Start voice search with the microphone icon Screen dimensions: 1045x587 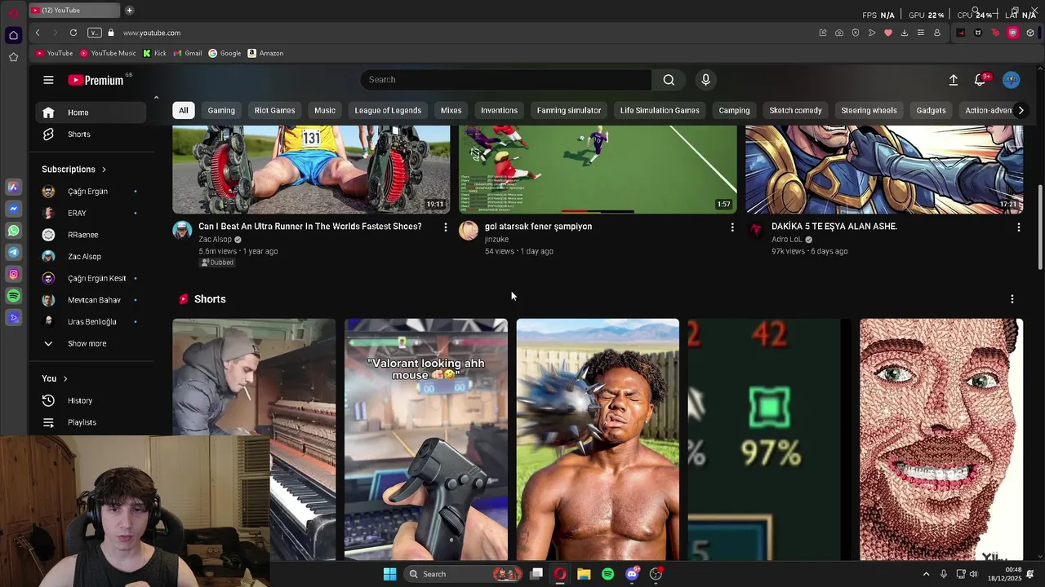point(706,80)
